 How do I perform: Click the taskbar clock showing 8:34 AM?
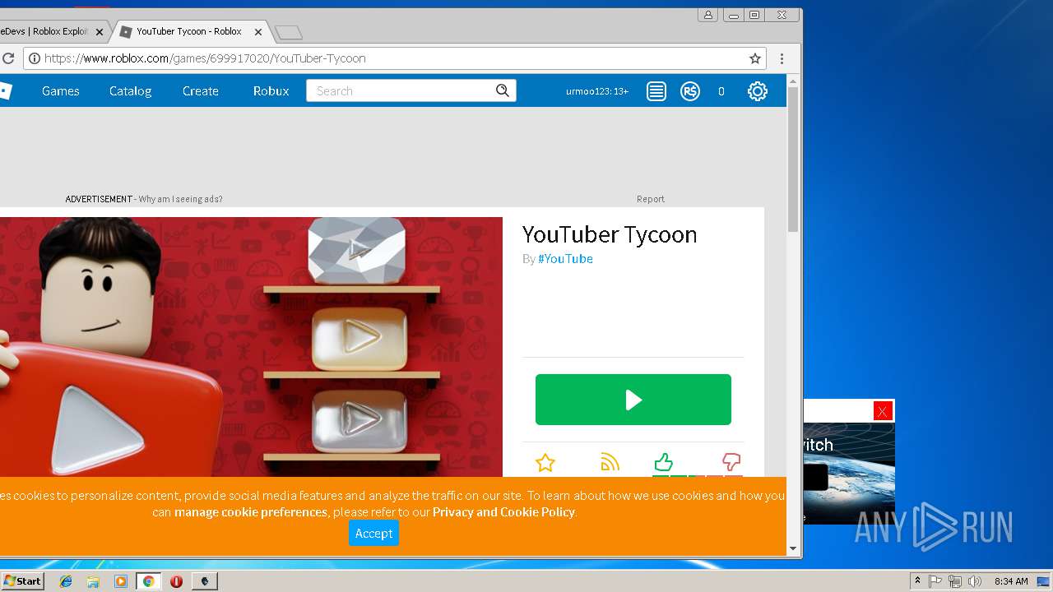[1011, 581]
